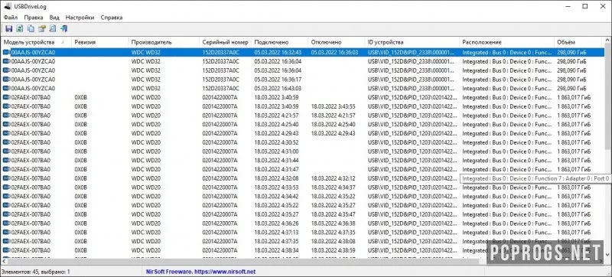Click drive icon of row connected 18.03.2022 4:38:34
The height and width of the screenshot is (277, 612).
tap(7, 250)
